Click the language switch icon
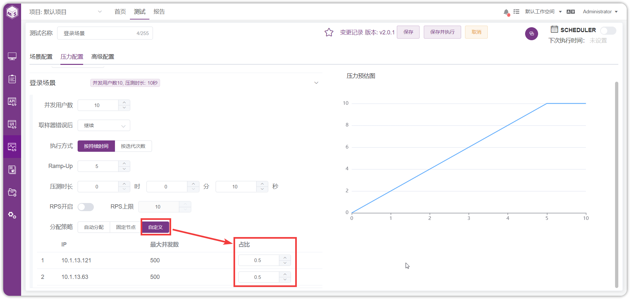 pyautogui.click(x=571, y=12)
